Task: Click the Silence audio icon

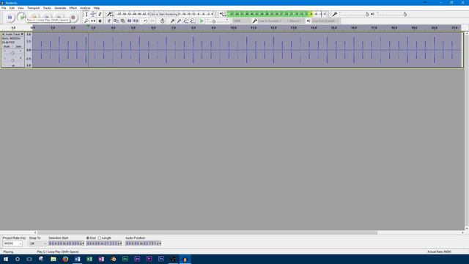Action: (x=136, y=21)
